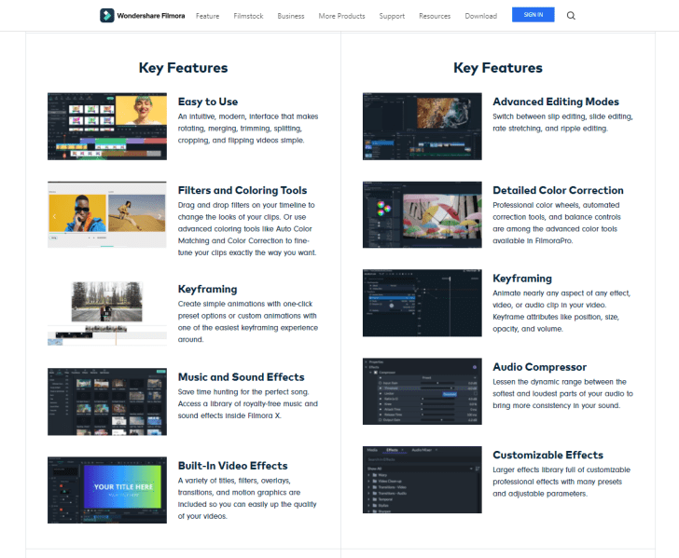
Task: Click the left Keyframing animation thumbnail
Action: [106, 312]
